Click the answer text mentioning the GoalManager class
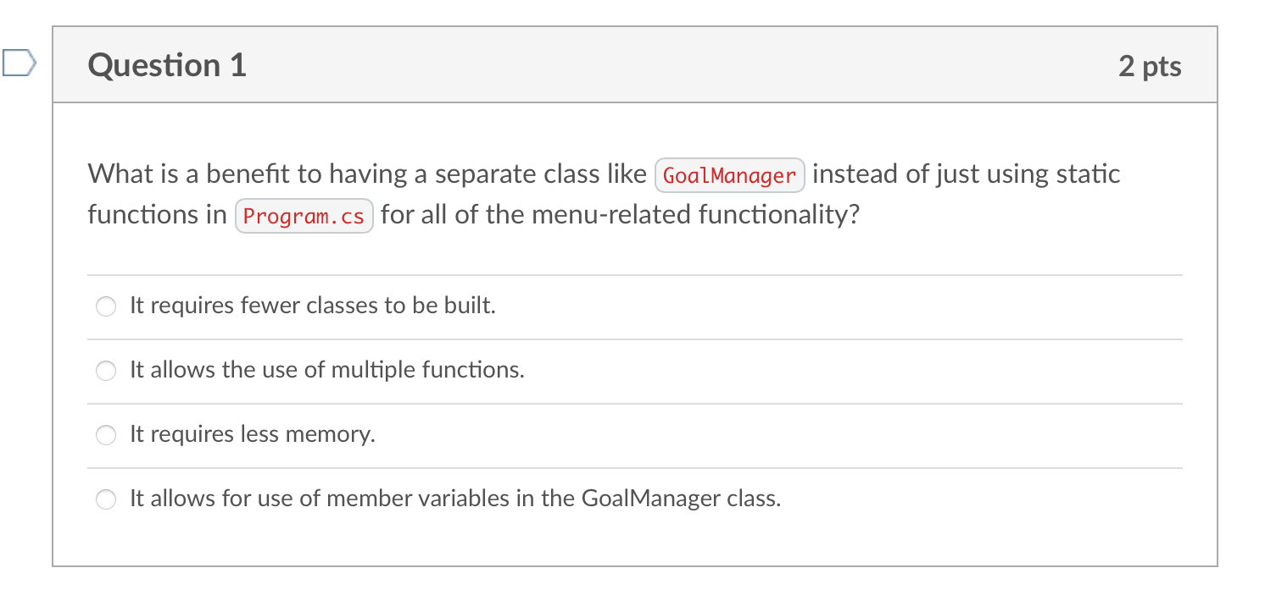1265x601 pixels. pos(455,499)
